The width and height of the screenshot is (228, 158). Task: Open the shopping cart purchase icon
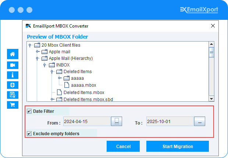(13, 105)
